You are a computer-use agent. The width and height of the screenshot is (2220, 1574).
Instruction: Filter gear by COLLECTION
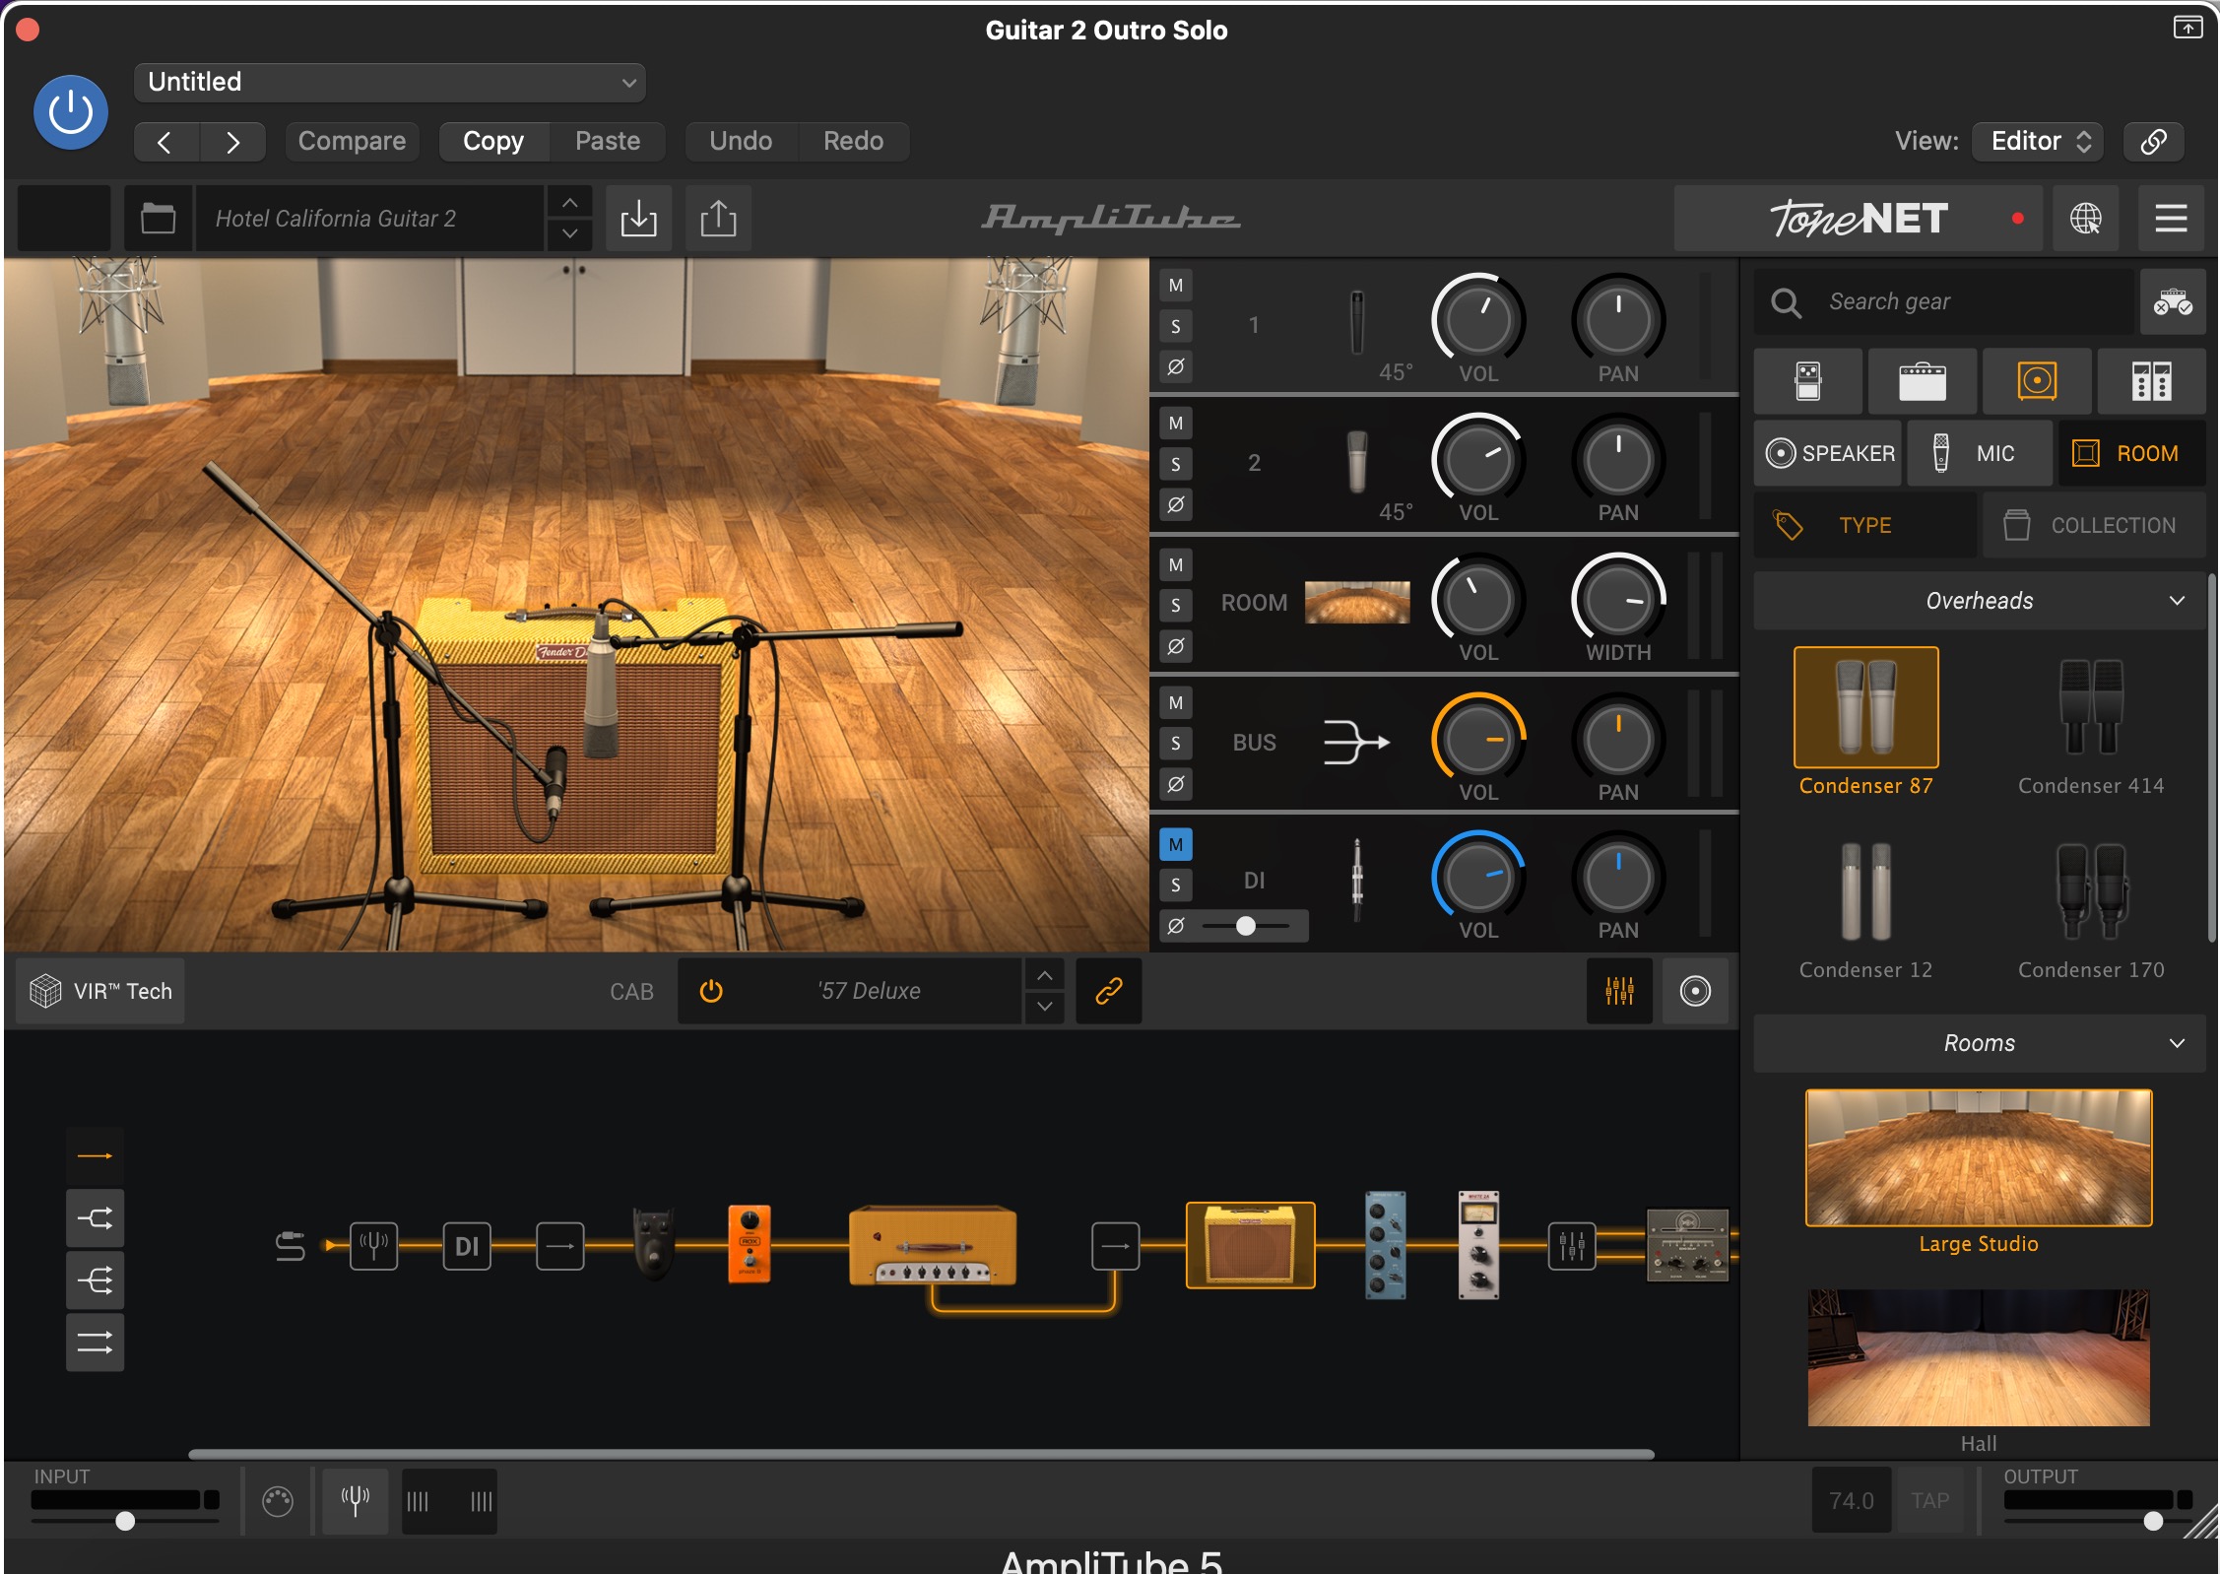click(2094, 525)
